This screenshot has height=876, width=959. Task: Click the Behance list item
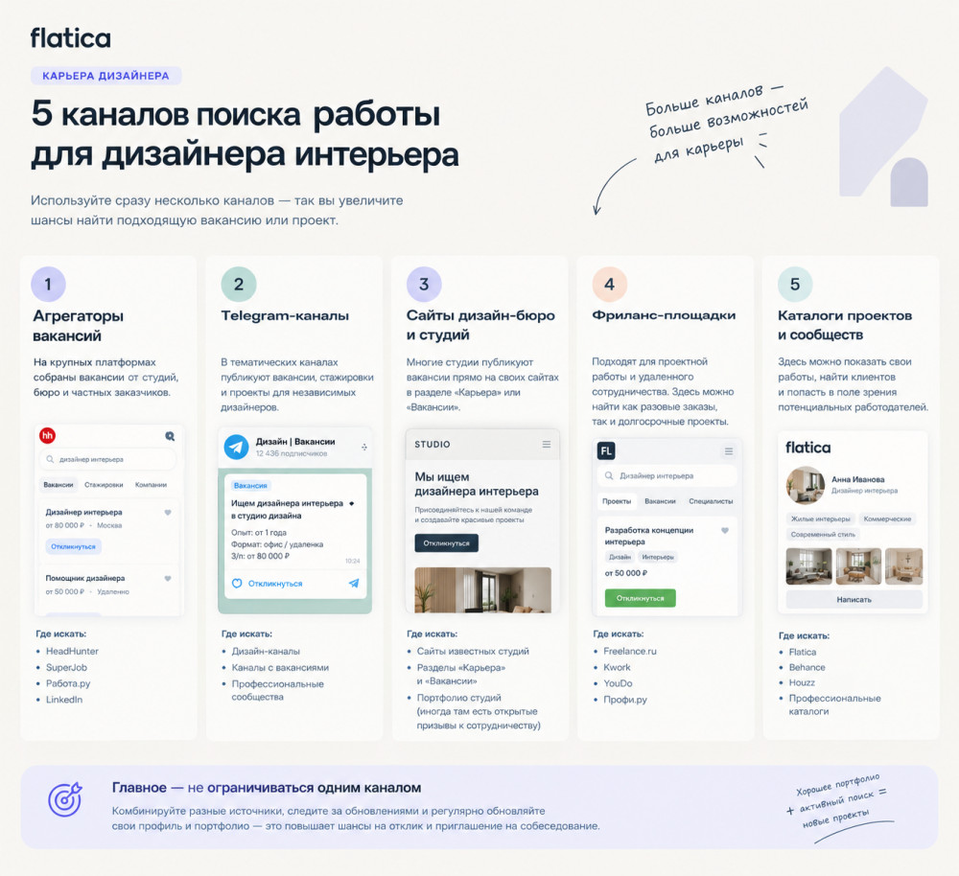coord(807,668)
